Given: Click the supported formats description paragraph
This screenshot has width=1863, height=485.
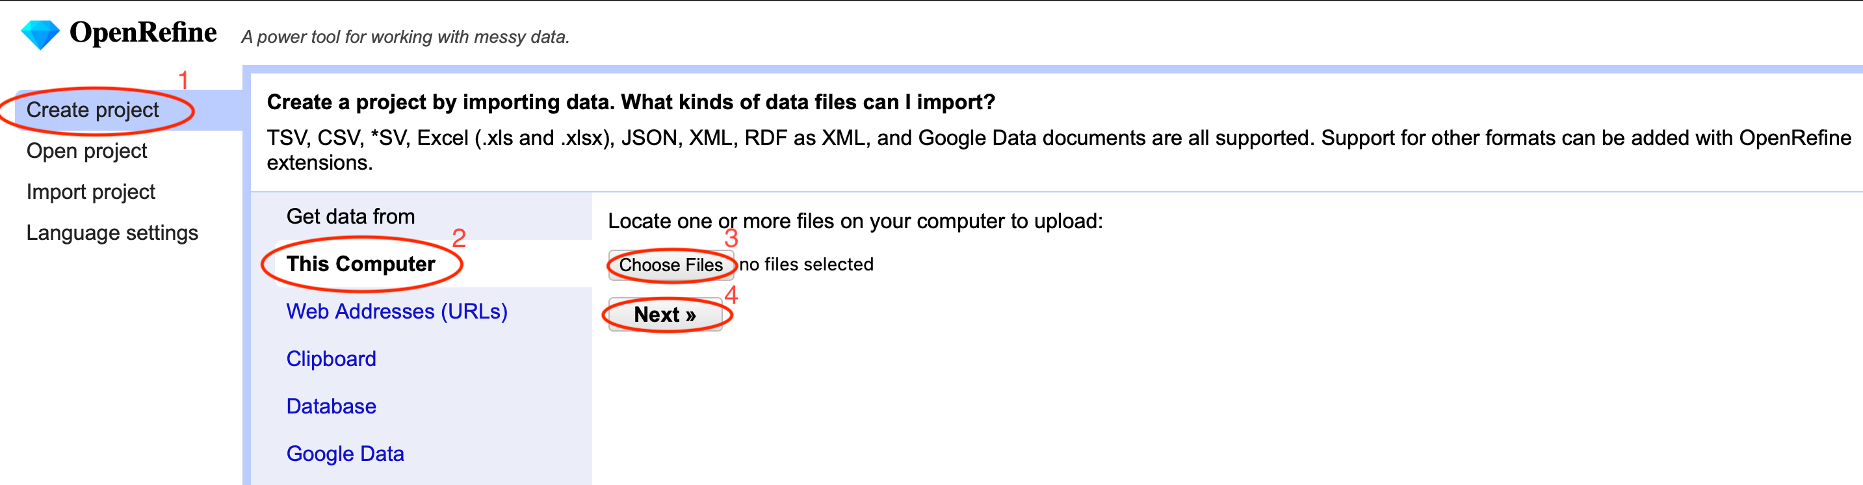Looking at the screenshot, I should coord(1059,150).
